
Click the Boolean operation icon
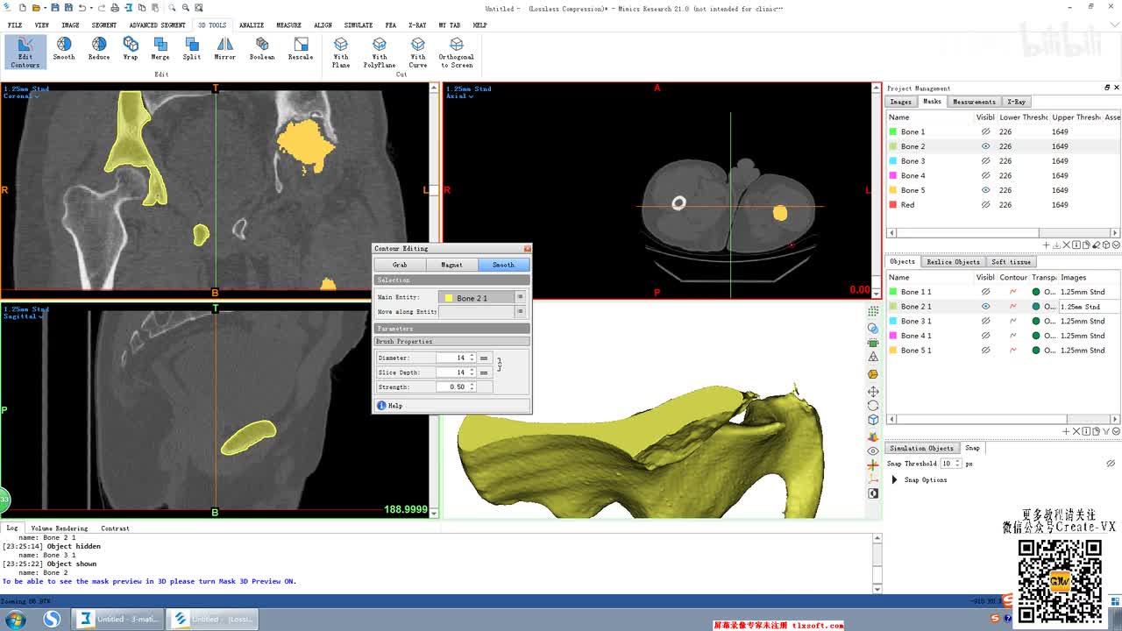261,48
